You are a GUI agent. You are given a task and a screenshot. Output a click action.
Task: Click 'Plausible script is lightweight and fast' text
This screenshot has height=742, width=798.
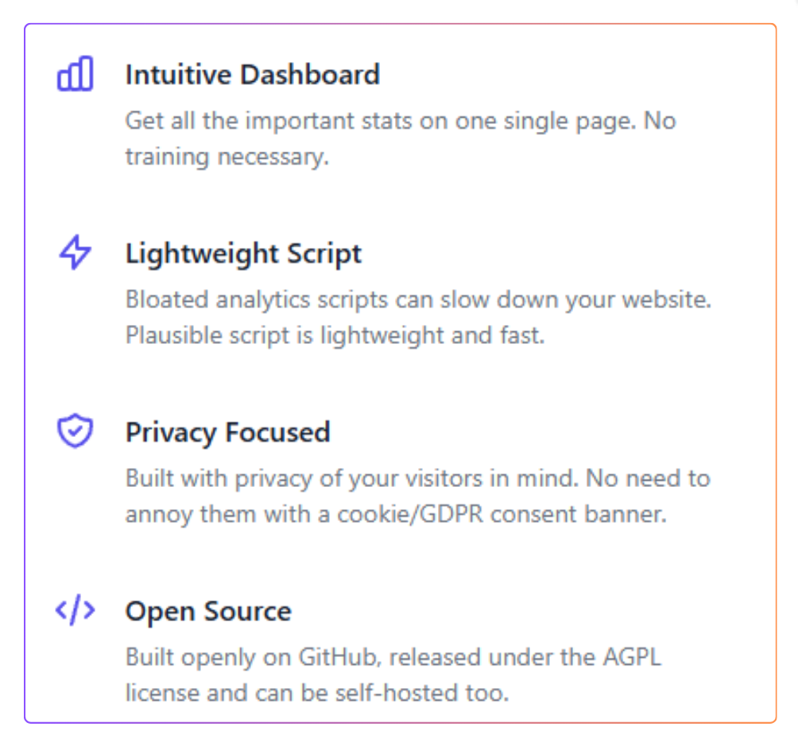coord(335,336)
